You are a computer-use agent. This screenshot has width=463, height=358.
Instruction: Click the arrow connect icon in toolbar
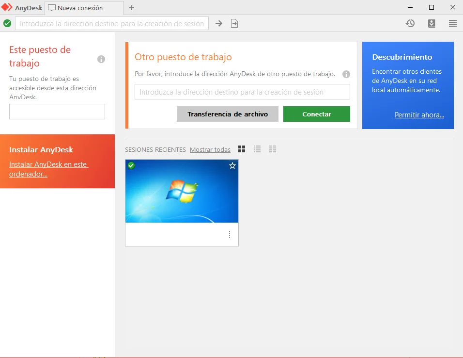coord(219,23)
